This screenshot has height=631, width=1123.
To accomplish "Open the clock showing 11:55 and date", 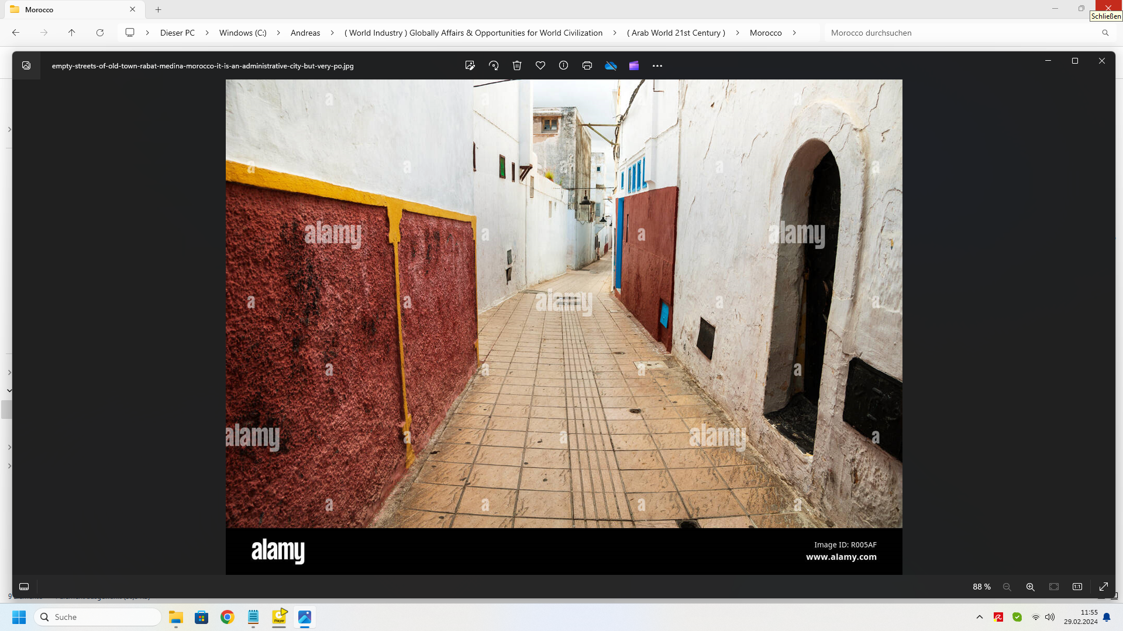I will click(x=1081, y=617).
